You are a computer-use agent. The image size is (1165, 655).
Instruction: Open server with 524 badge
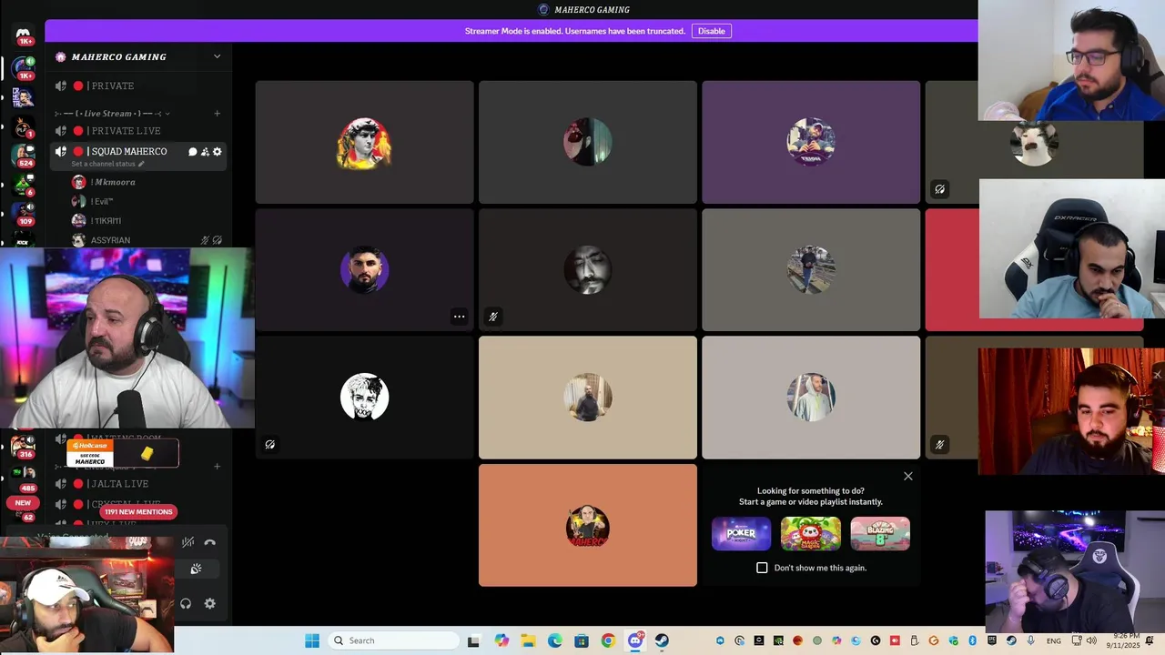click(24, 155)
